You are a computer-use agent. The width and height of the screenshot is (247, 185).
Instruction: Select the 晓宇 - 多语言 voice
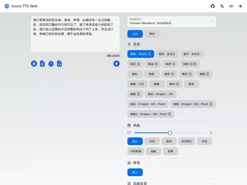tap(192, 54)
